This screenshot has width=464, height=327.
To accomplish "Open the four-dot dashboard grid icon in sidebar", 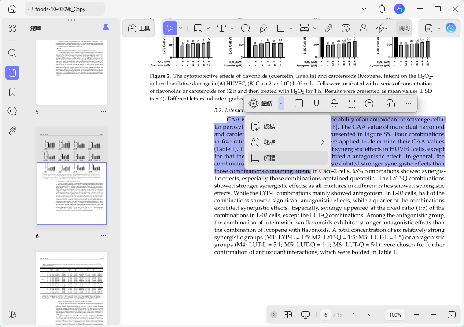I will click(x=12, y=28).
